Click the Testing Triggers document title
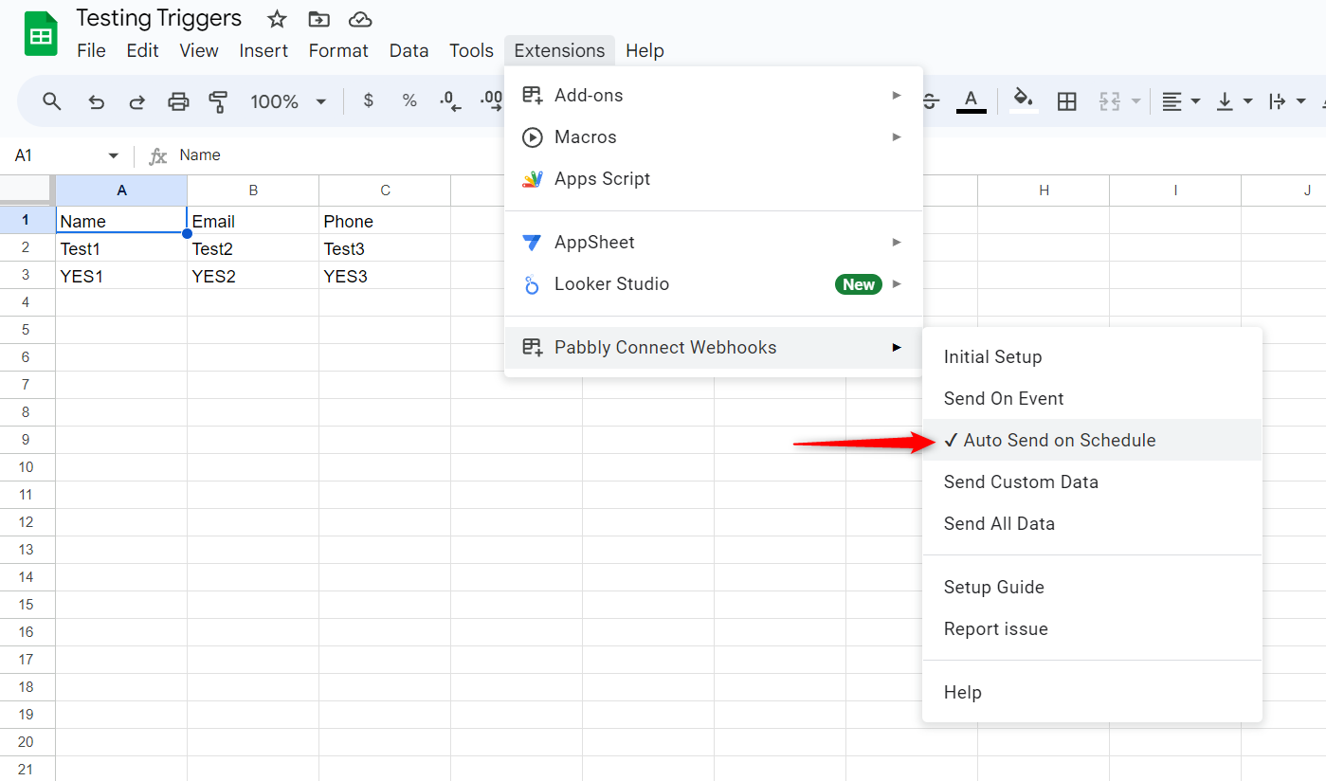 [159, 18]
